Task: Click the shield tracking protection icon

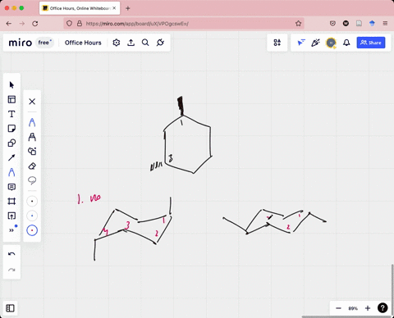Action: point(69,24)
